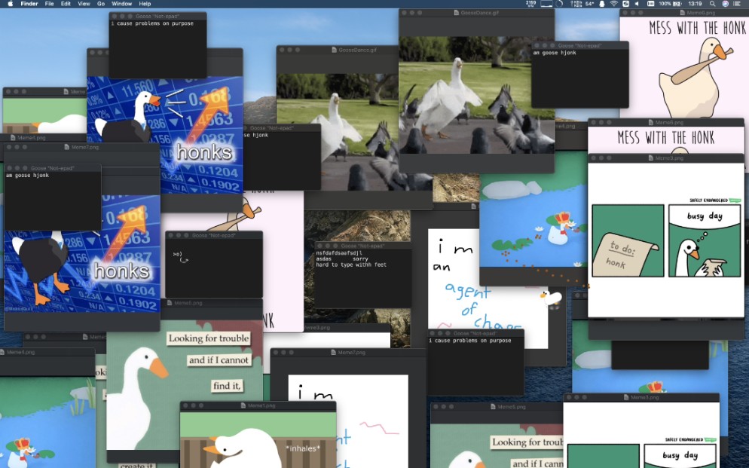
Task: Open the CPU usage graph menu bar item
Action: tap(546, 3)
